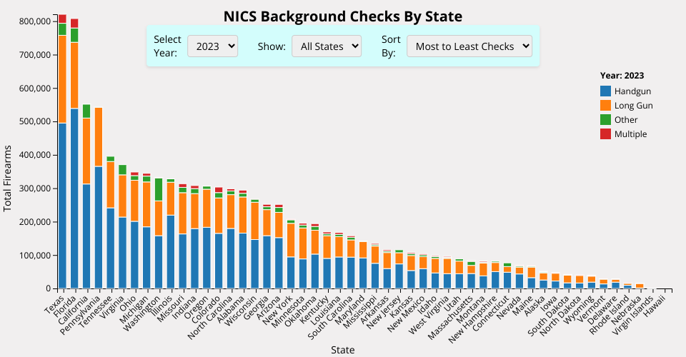Viewport: 686px width, 357px height.
Task: Click the chart title NICS Background Checks
Action: pyautogui.click(x=342, y=16)
